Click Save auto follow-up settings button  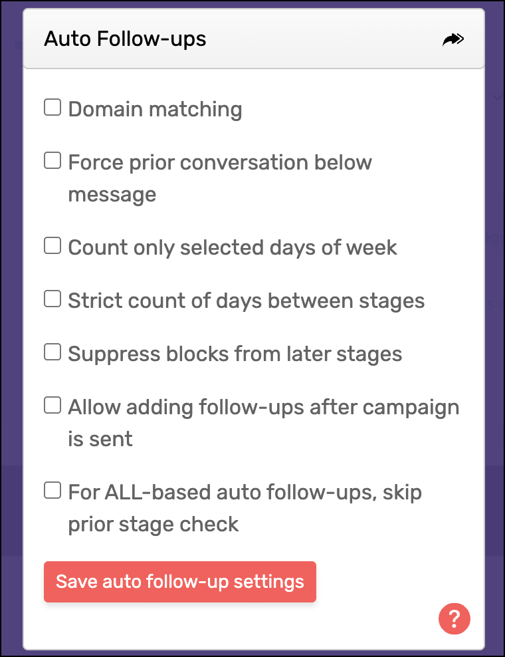click(x=180, y=582)
